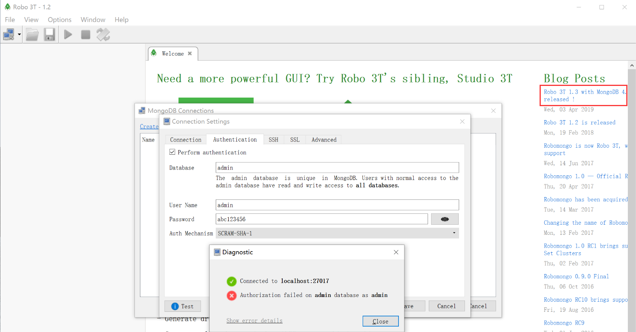Close the Robo 3T window
The image size is (636, 332).
click(624, 7)
